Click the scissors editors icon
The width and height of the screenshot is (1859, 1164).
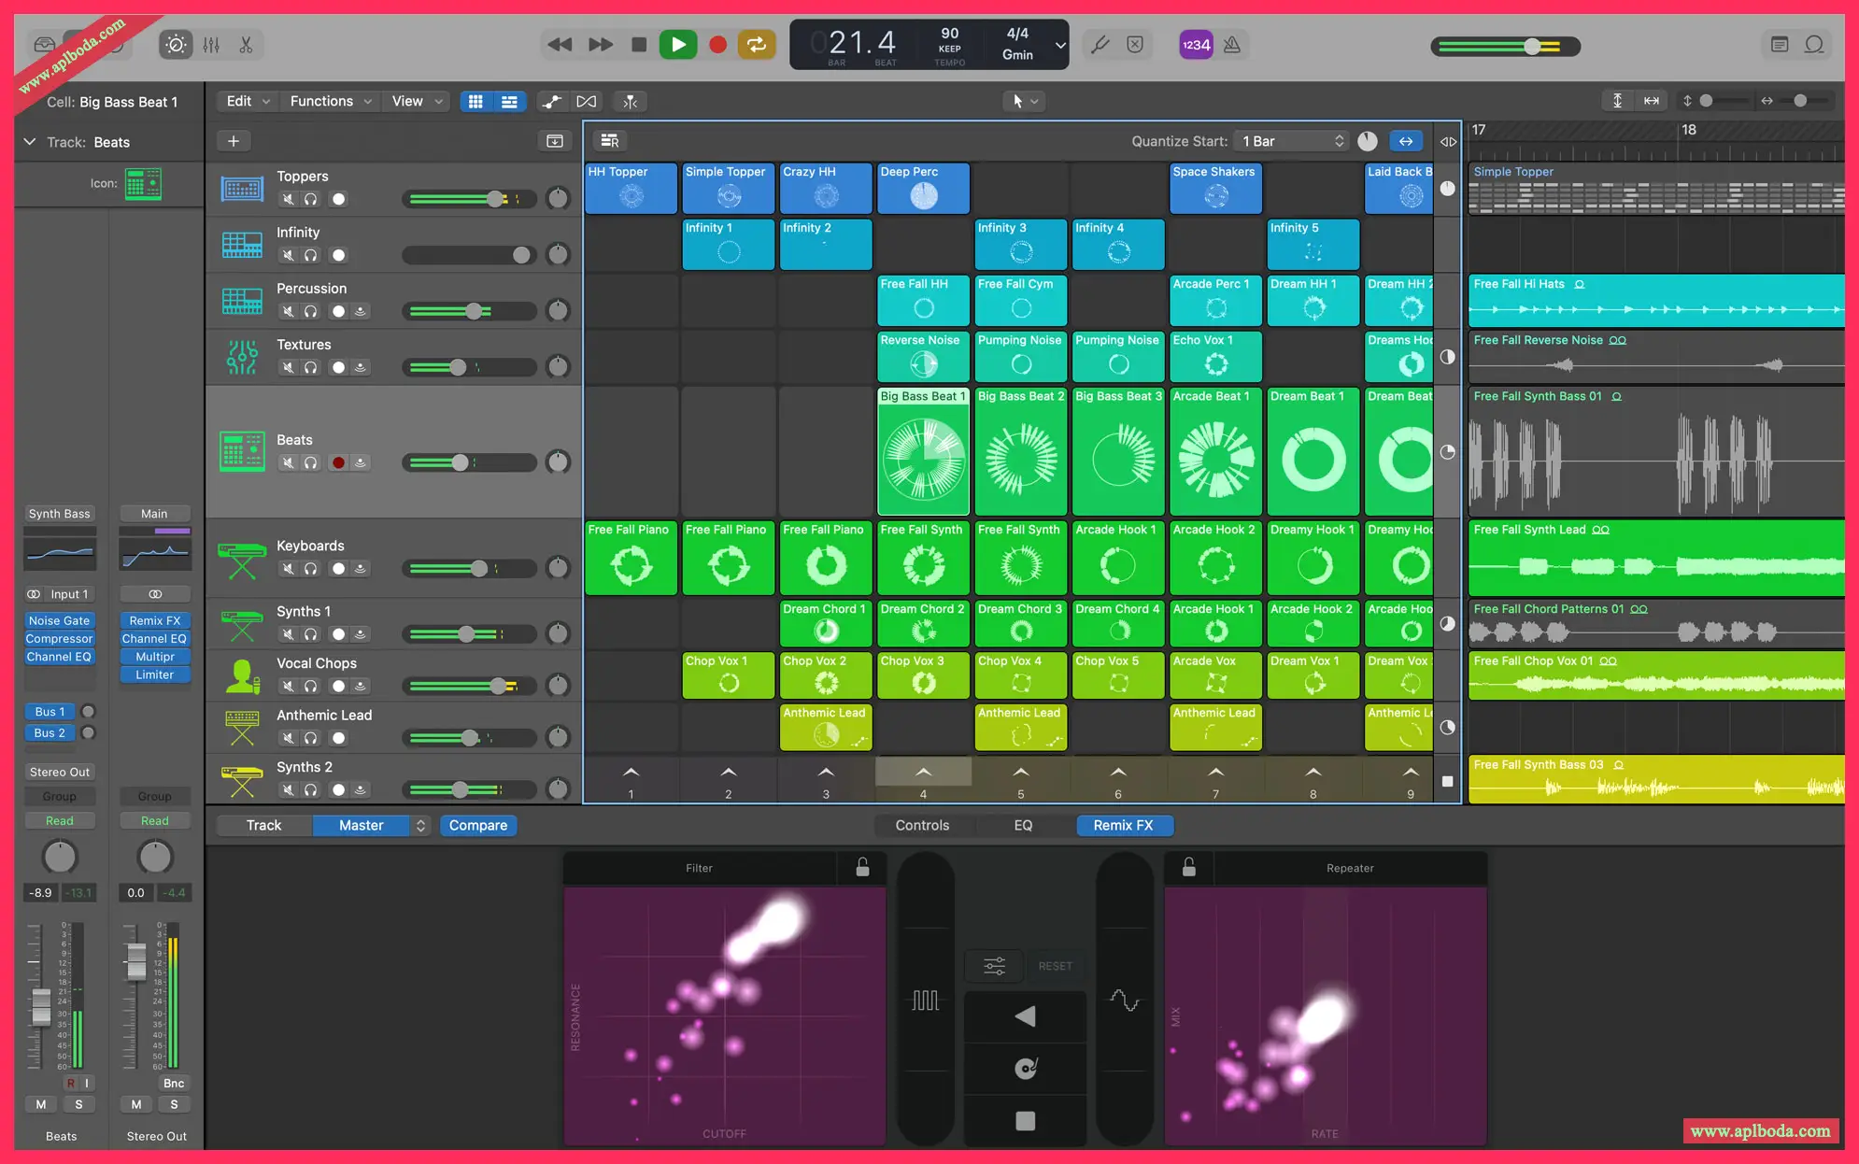tap(246, 45)
